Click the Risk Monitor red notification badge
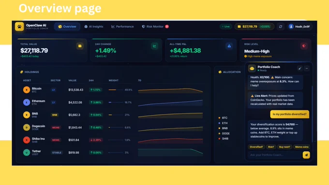The image size is (329, 185). [x=167, y=27]
